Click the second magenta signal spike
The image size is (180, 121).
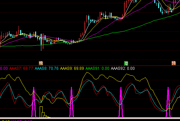[72, 102]
